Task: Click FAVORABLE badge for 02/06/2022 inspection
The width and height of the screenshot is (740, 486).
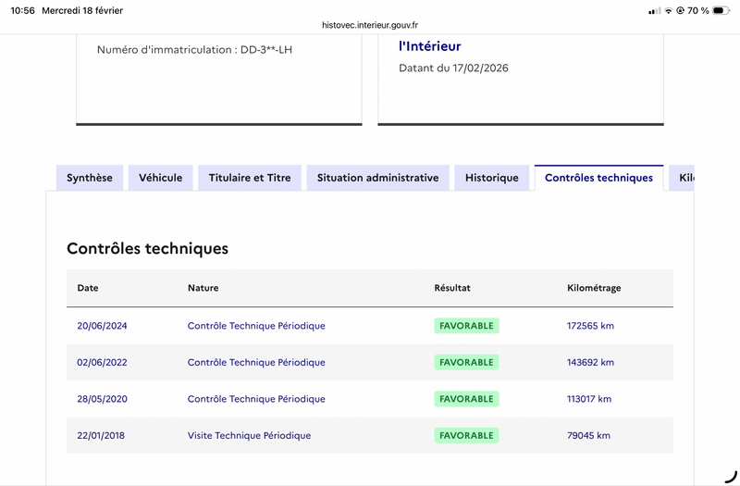Action: (x=466, y=362)
